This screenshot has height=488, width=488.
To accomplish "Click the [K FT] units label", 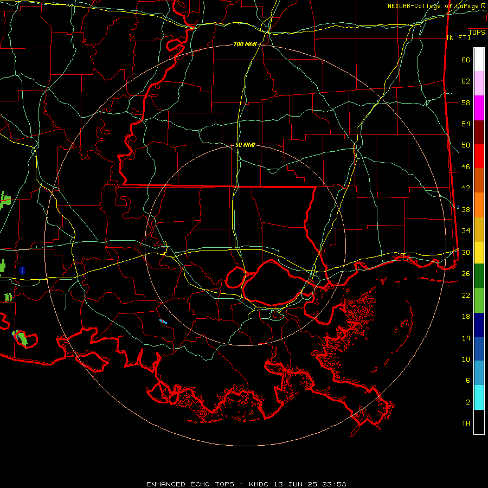I will click(x=458, y=38).
